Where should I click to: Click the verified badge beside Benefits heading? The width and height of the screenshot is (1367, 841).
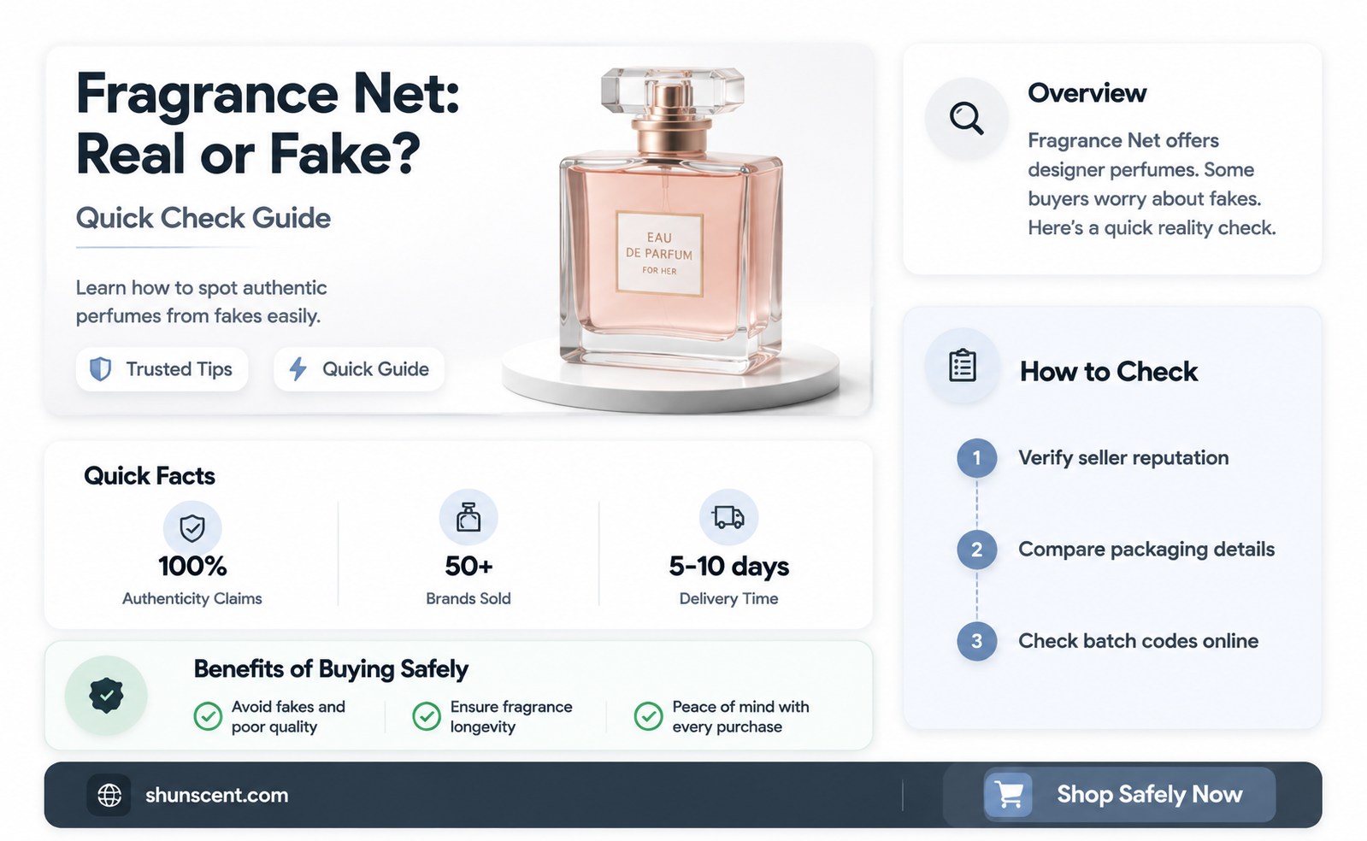pos(106,696)
